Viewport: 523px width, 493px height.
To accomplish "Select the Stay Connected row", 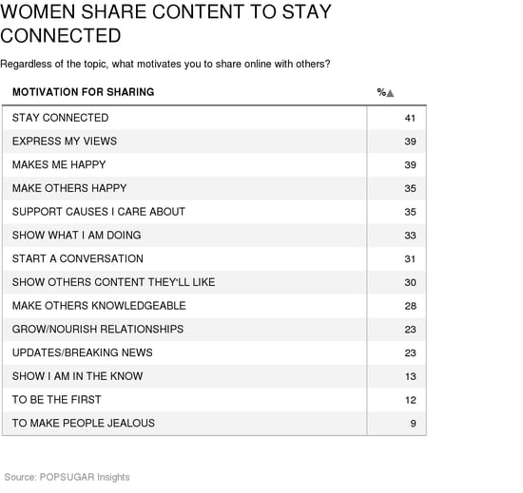I will 214,118.
